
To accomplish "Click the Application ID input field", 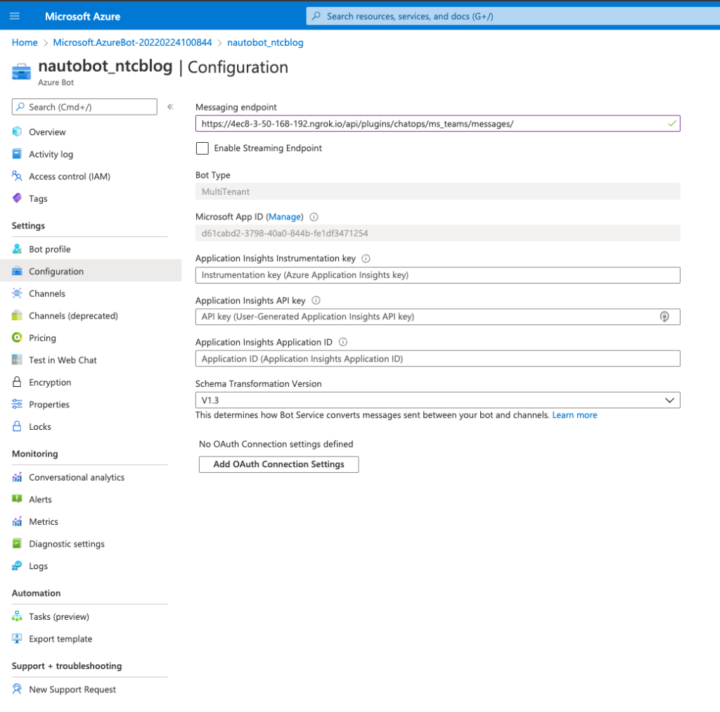I will coord(437,358).
